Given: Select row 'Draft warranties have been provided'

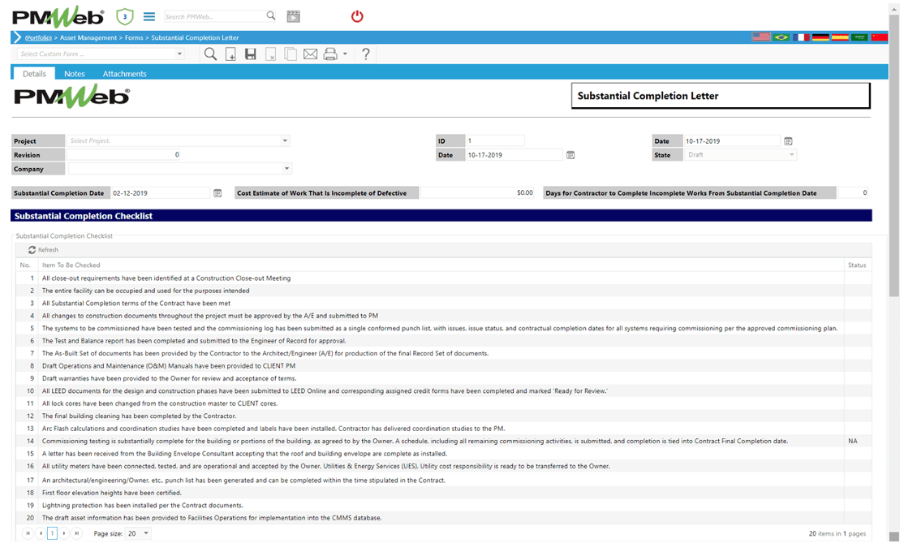Looking at the screenshot, I should pyautogui.click(x=443, y=378).
